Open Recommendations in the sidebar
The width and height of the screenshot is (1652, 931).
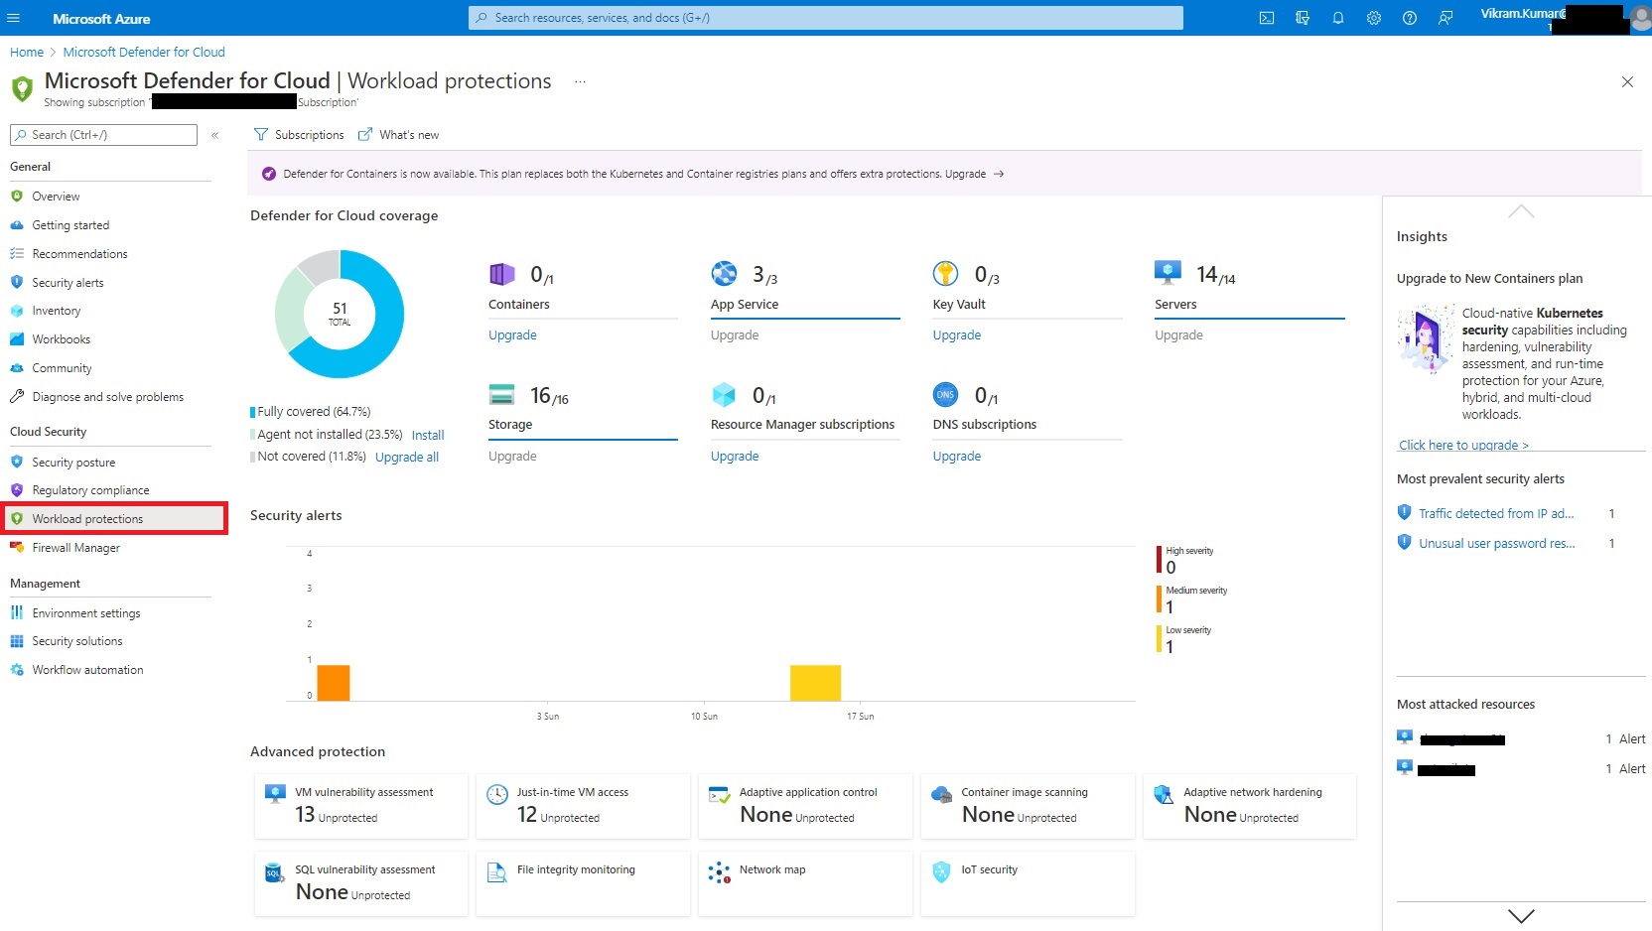[79, 254]
